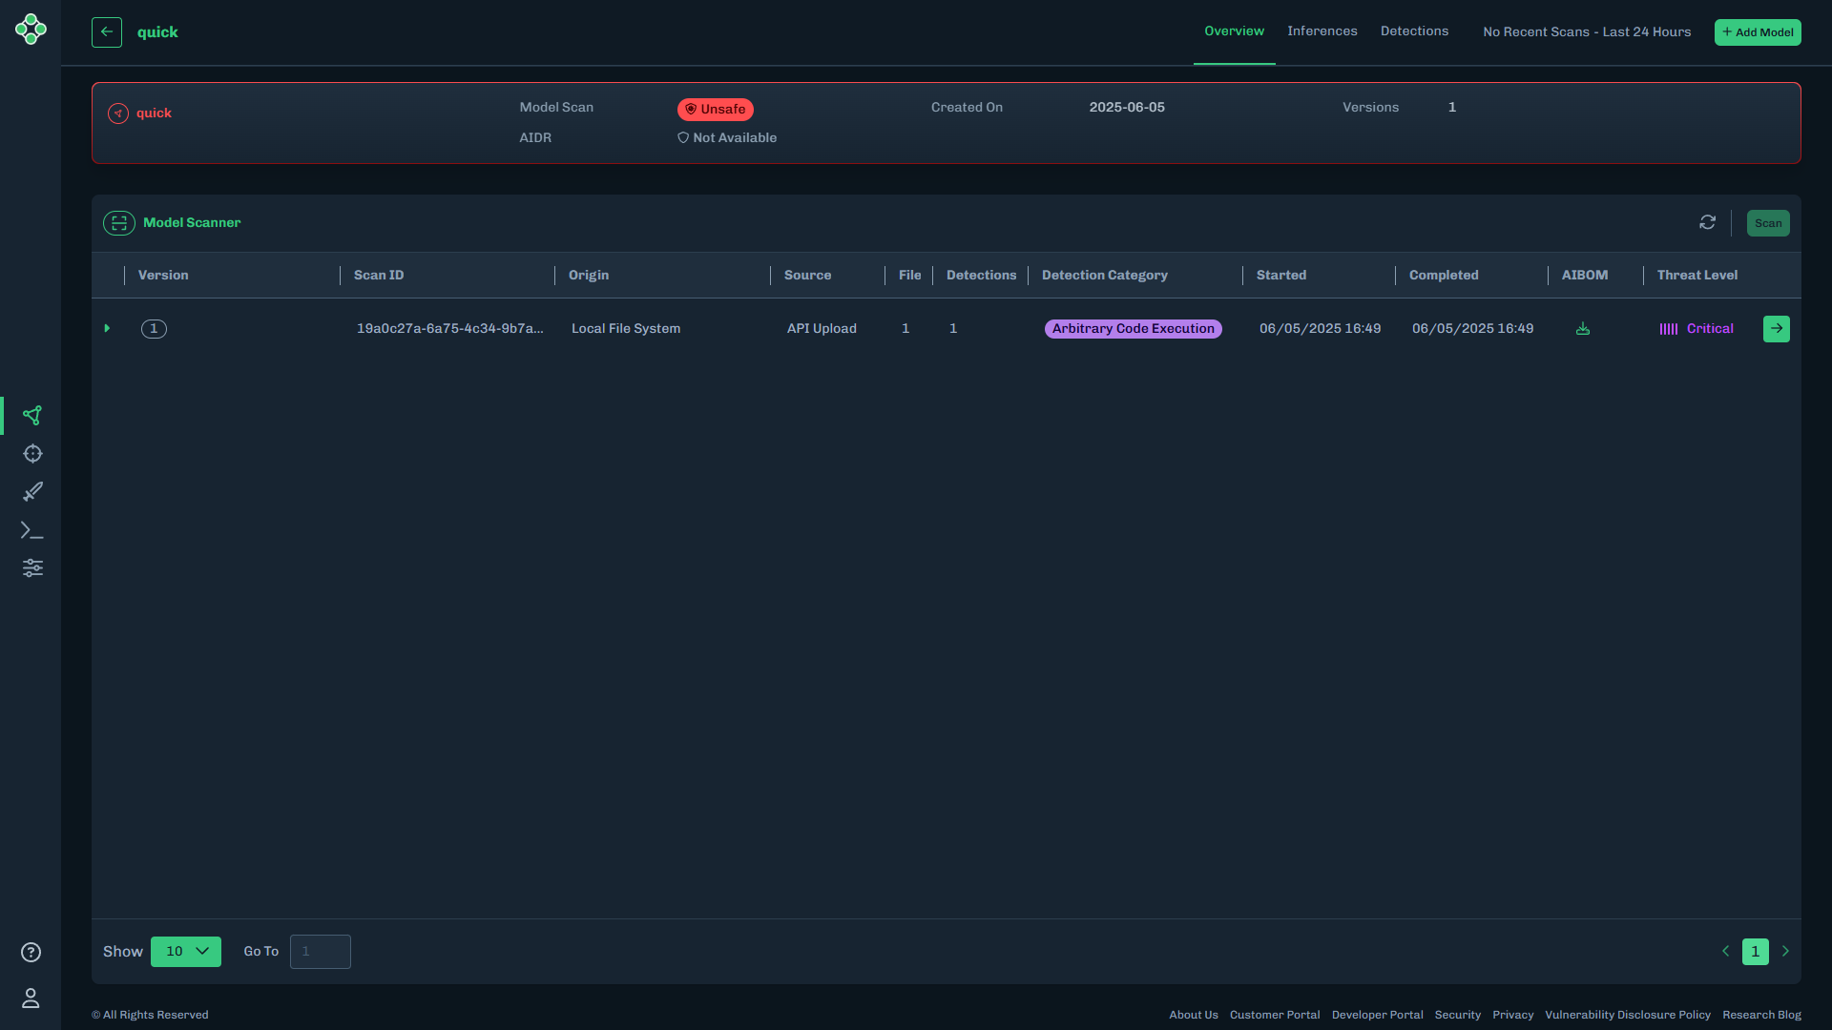1832x1030 pixels.
Task: Open scan details with green arrow button
Action: 1777,329
